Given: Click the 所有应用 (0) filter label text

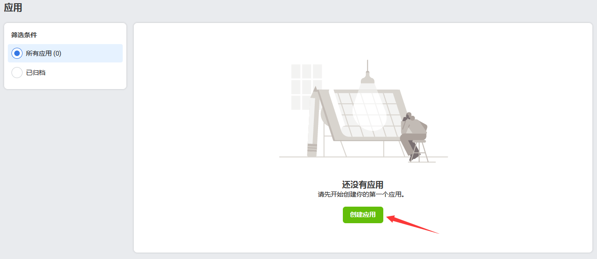Looking at the screenshot, I should pyautogui.click(x=44, y=53).
